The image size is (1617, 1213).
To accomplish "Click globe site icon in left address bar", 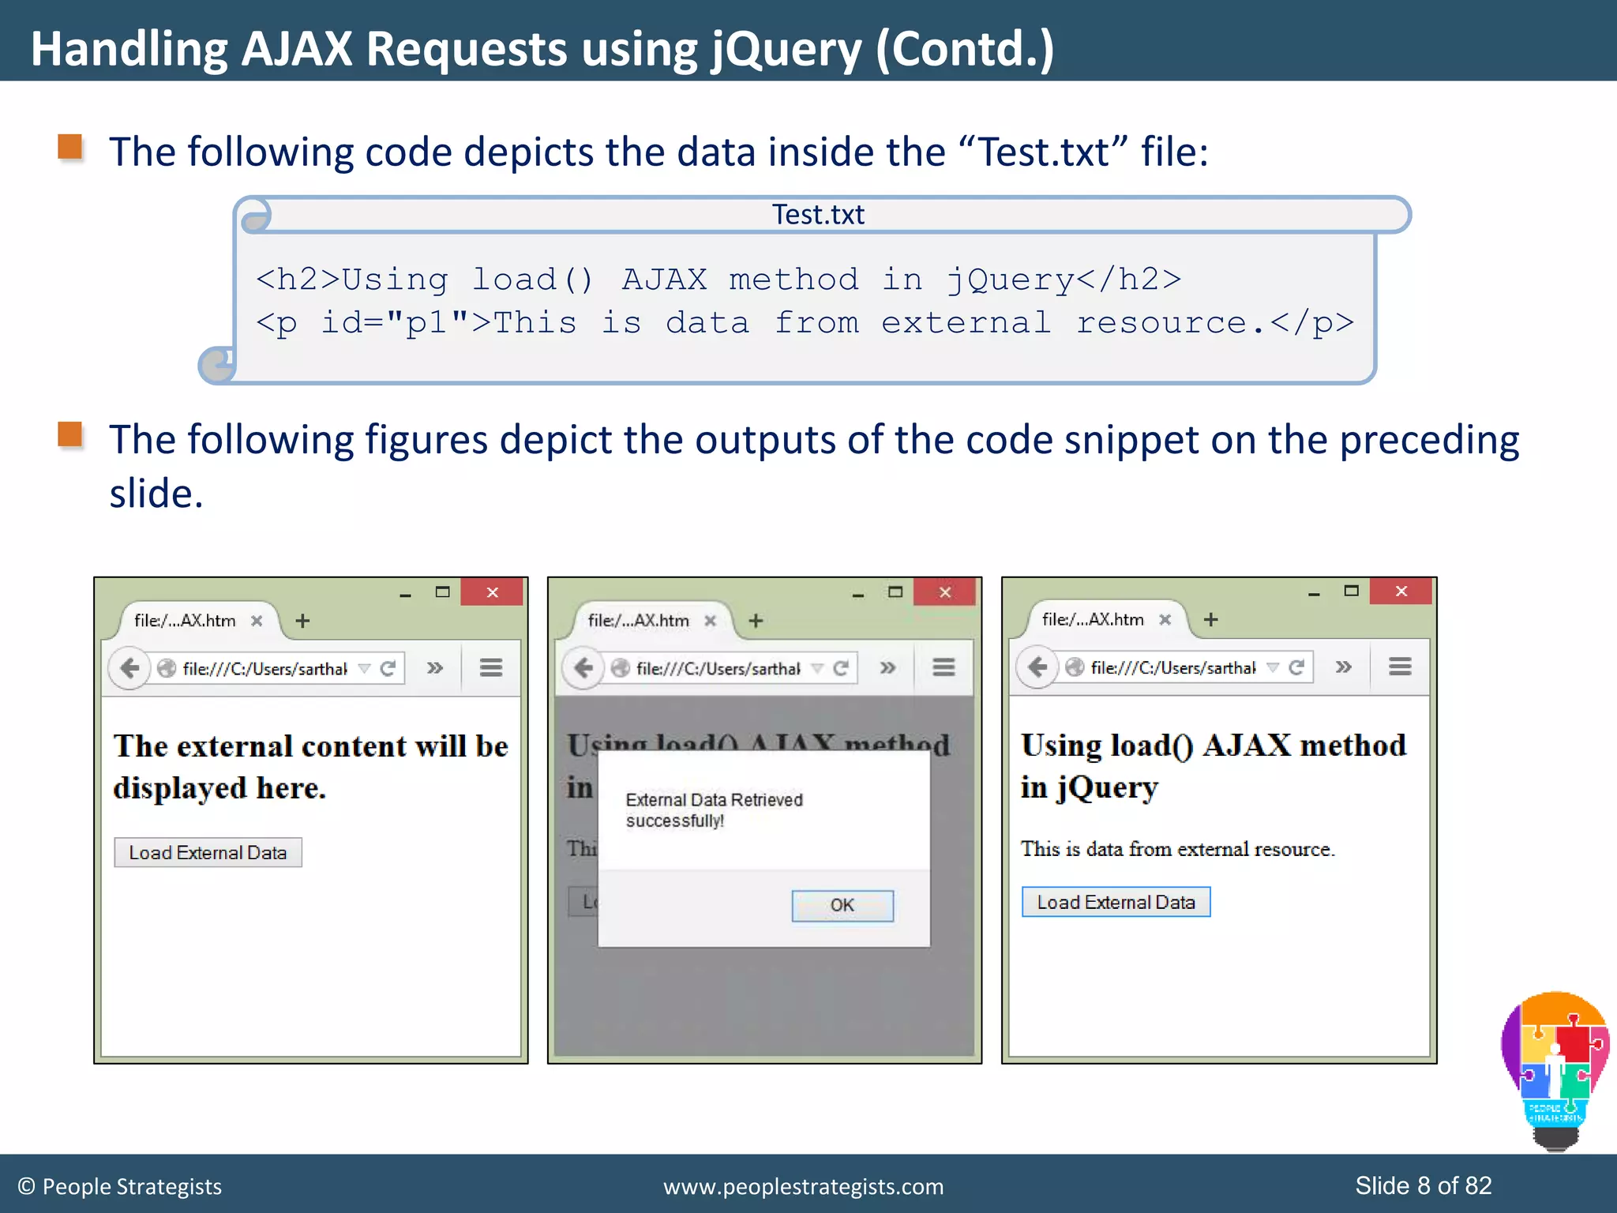I will (166, 669).
